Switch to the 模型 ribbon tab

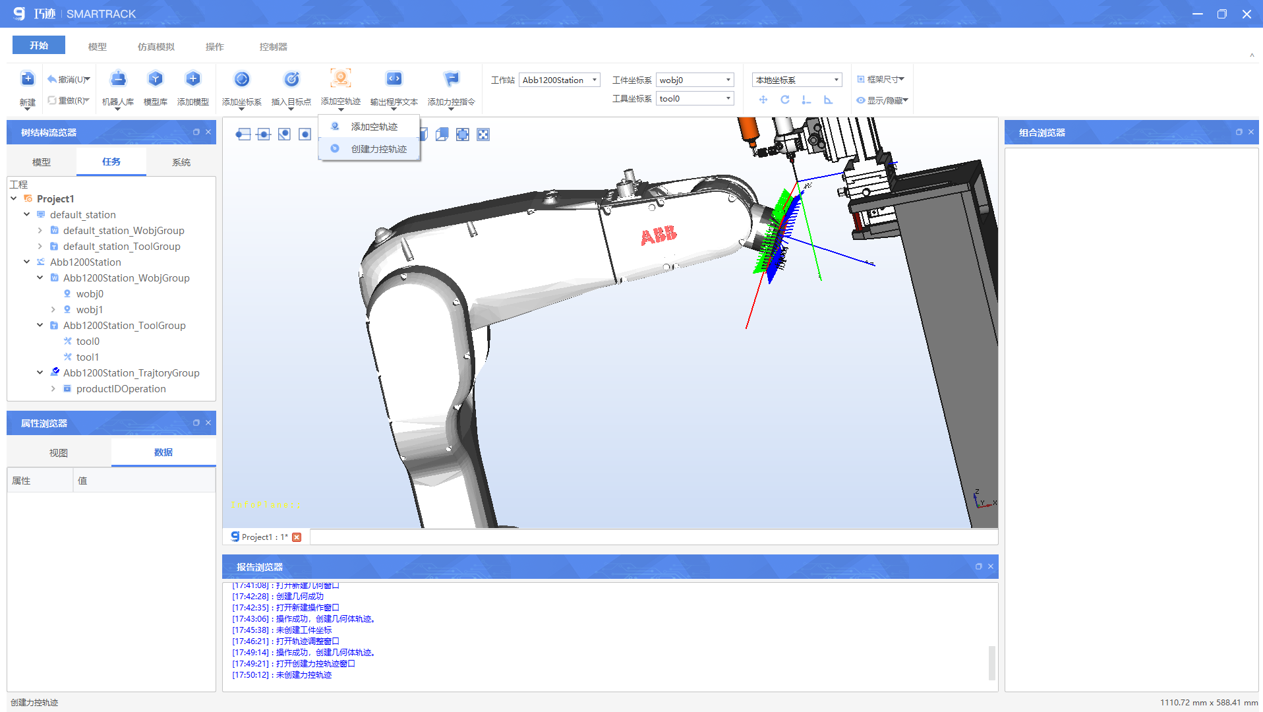[98, 47]
